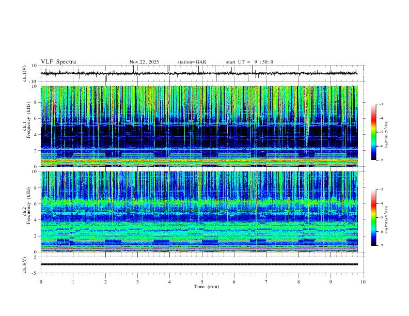
Task: Click the ch.1 PSD color bar
Action: point(374,132)
